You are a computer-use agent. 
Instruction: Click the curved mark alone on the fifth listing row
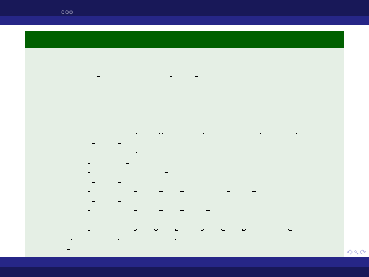[x=166, y=172]
